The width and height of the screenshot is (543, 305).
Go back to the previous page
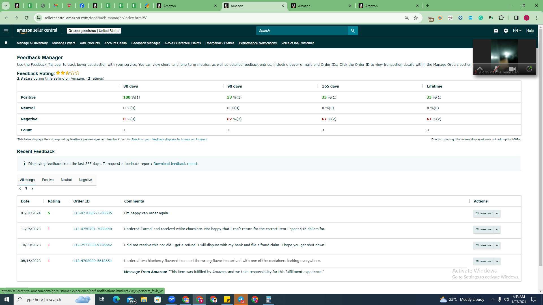(6, 18)
